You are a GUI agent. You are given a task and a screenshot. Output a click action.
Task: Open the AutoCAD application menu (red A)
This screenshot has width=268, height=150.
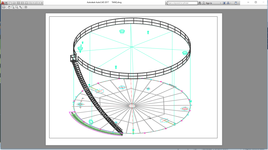pyautogui.click(x=3, y=3)
